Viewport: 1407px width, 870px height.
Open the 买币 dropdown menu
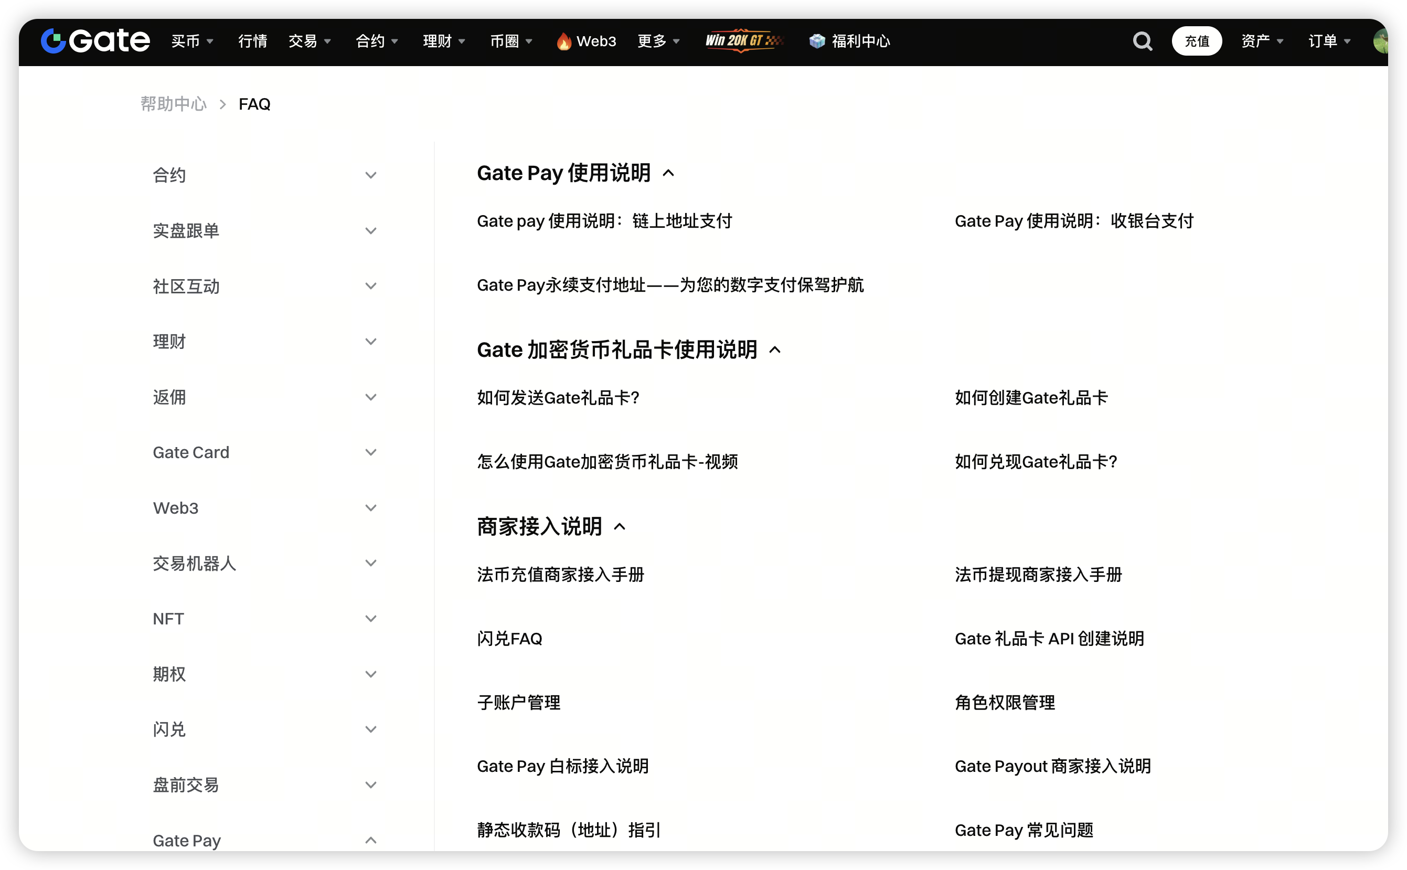tap(192, 41)
